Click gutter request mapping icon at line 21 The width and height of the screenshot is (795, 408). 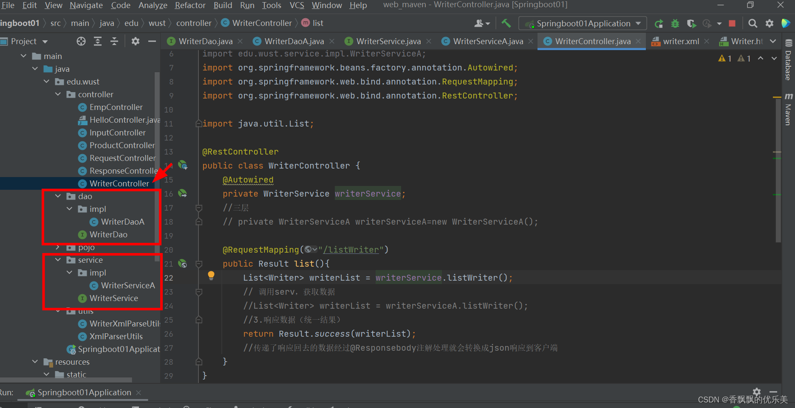coord(182,264)
